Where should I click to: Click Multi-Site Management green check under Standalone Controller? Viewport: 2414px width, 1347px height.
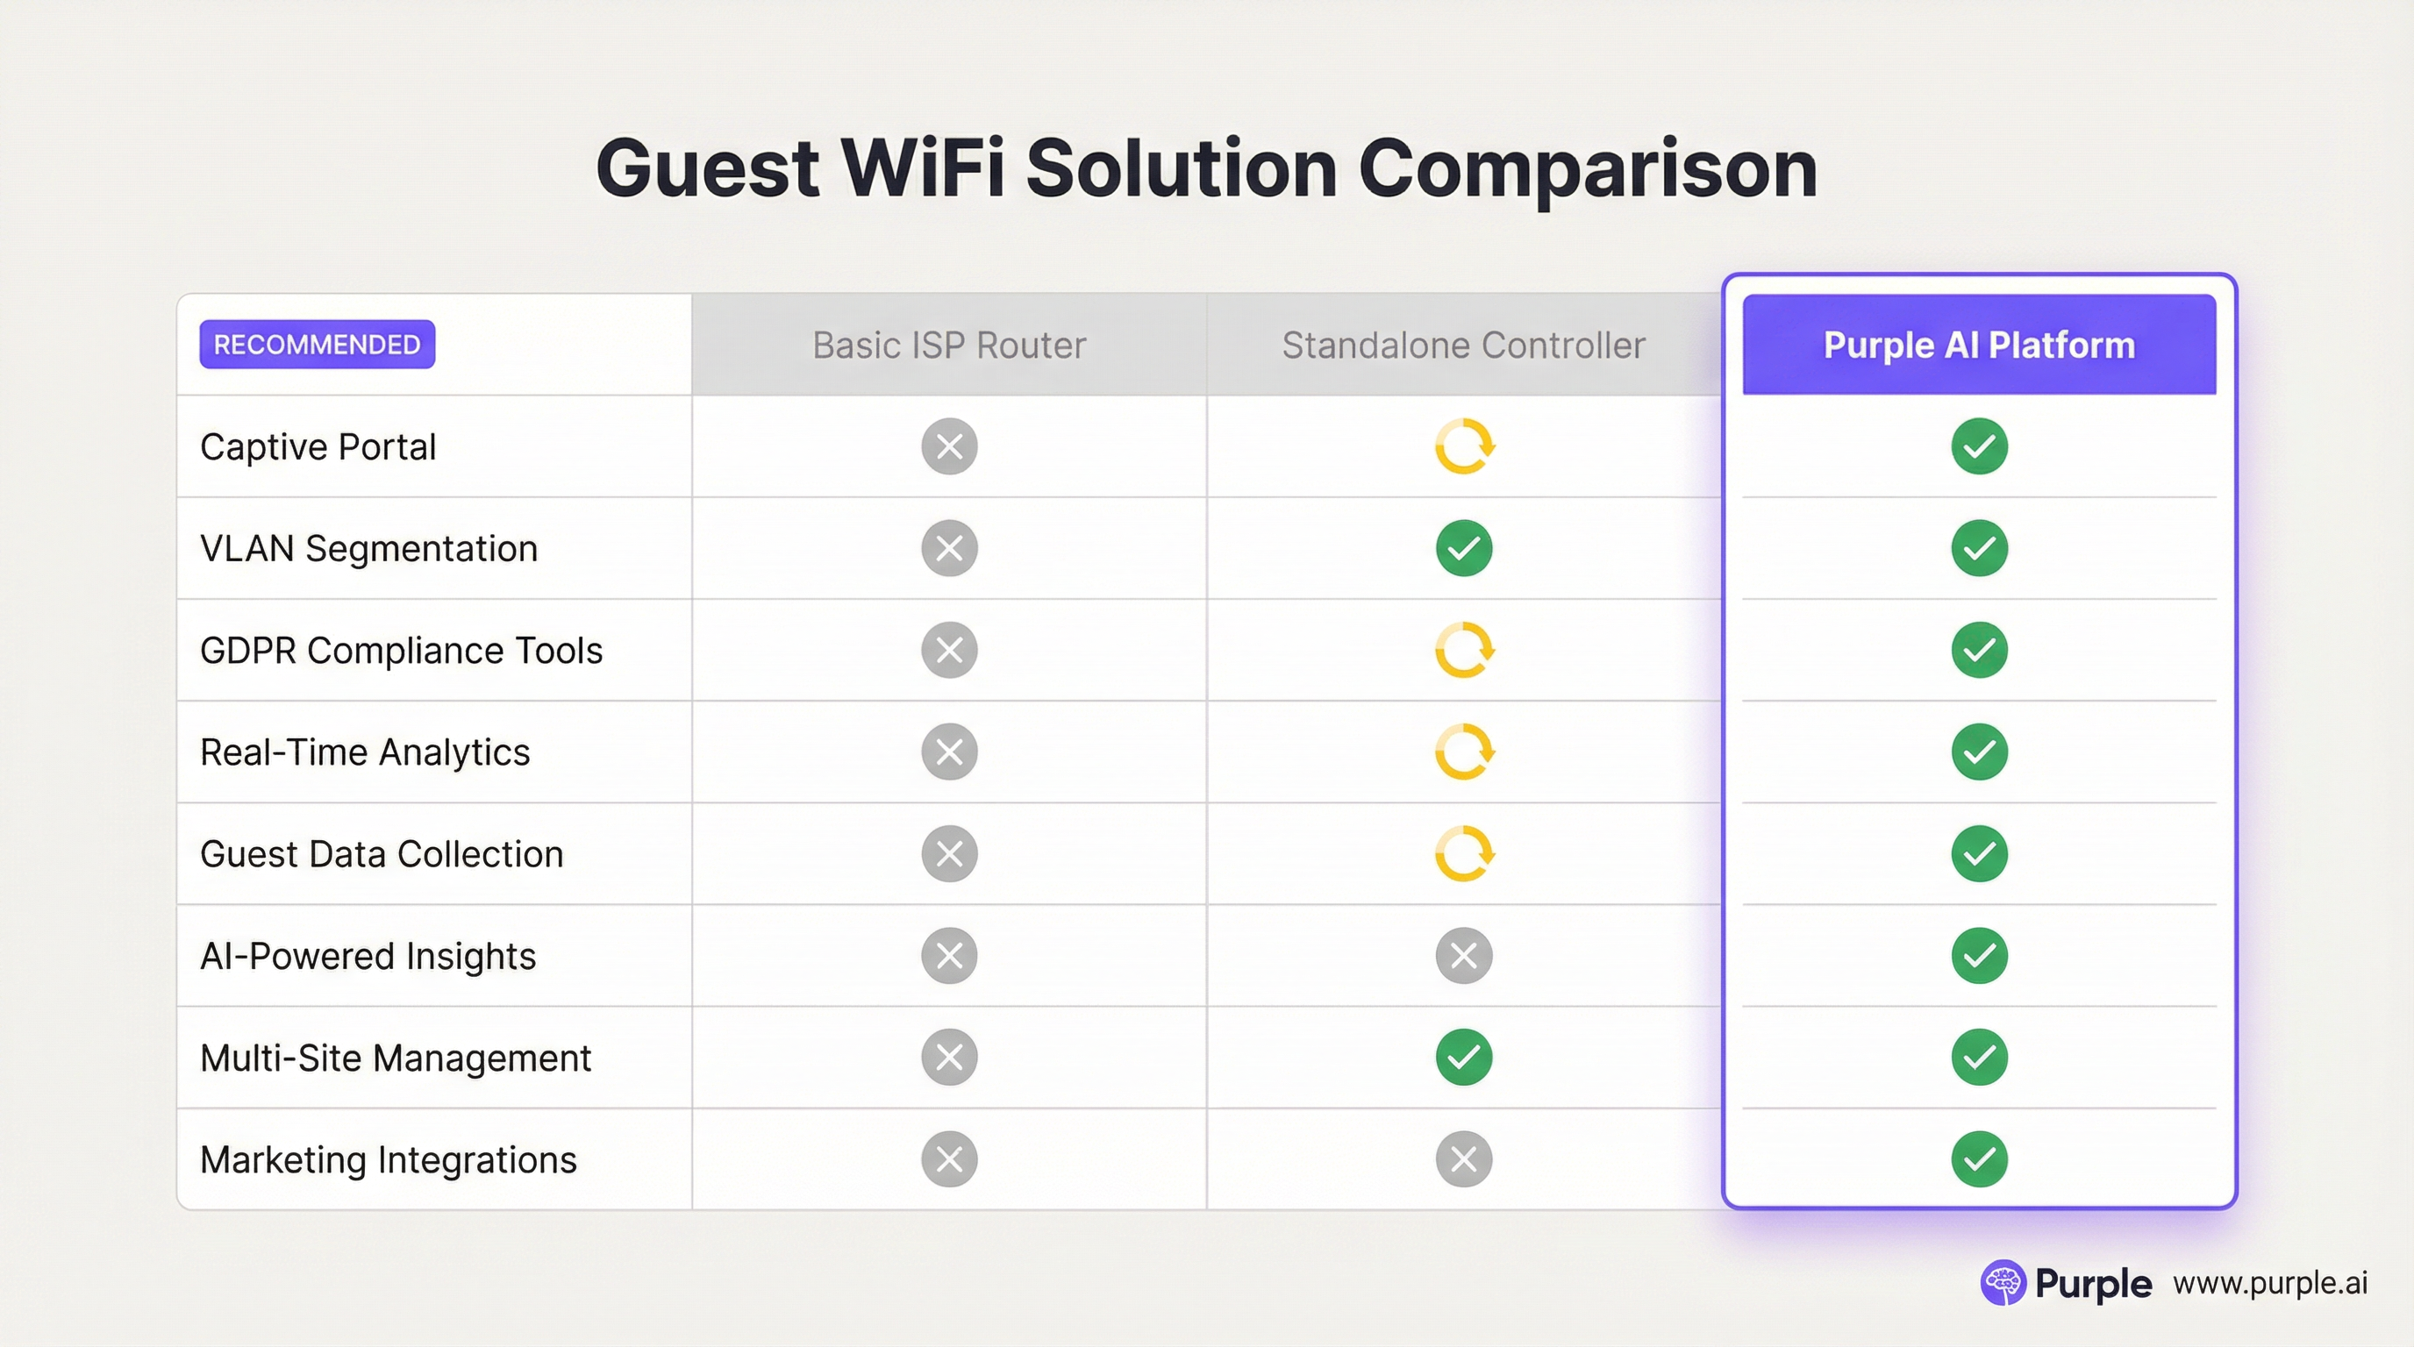click(1464, 1058)
